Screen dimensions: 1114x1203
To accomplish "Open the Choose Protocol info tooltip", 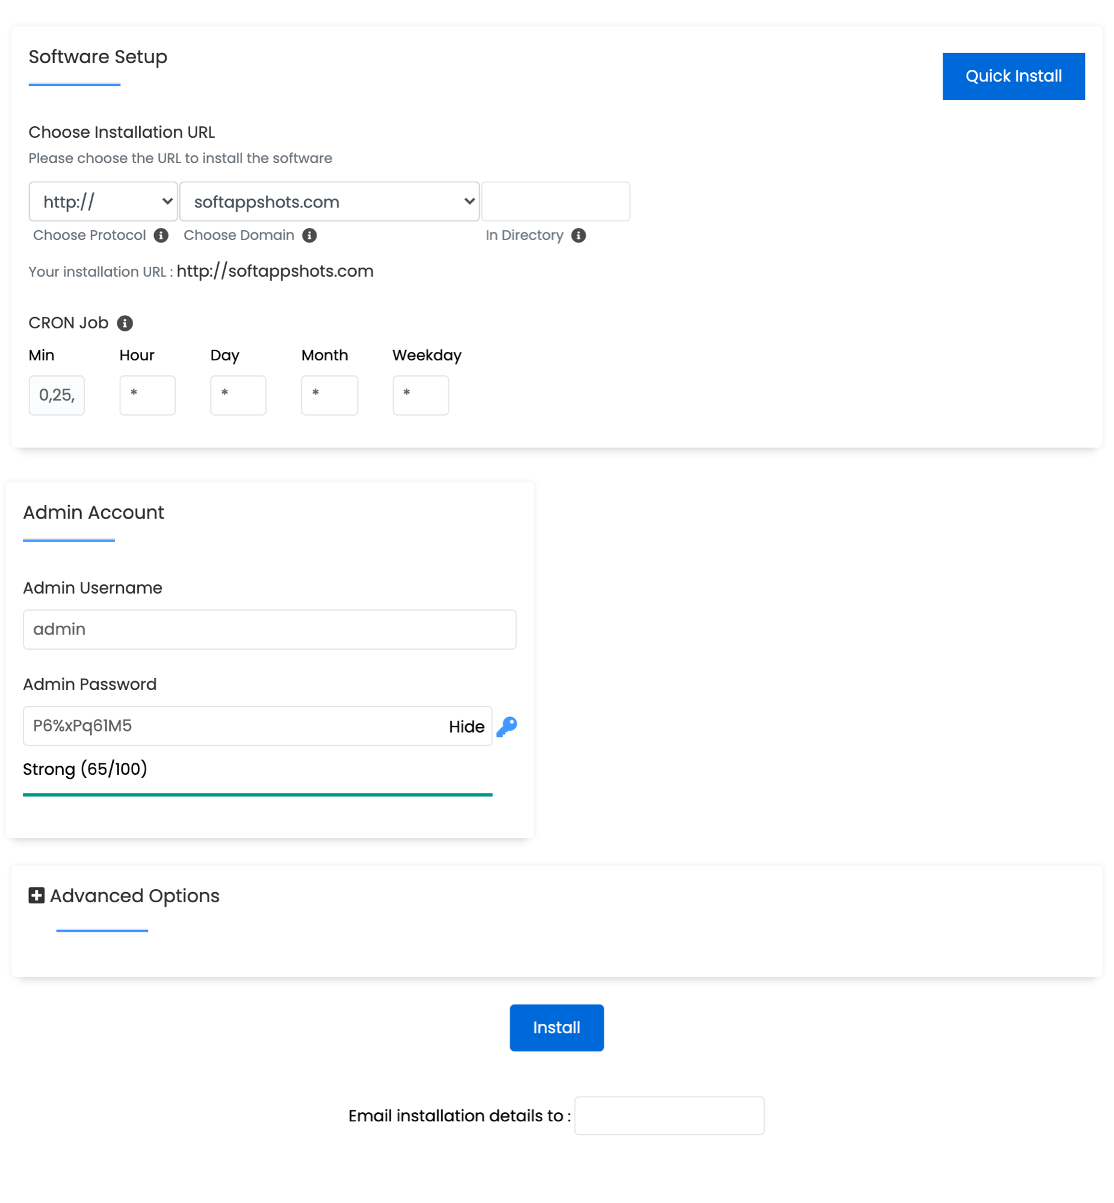I will click(x=160, y=236).
